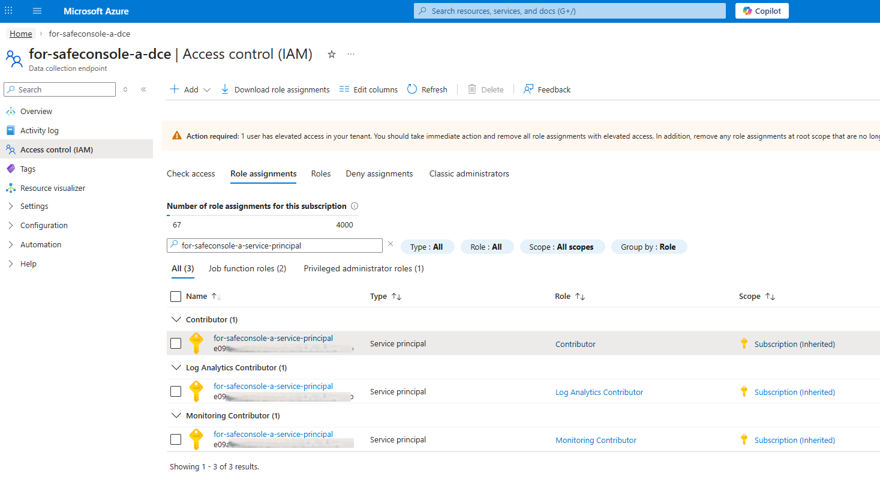Check the Log Analytics Contributor row checkbox
Image resolution: width=880 pixels, height=482 pixels.
176,391
